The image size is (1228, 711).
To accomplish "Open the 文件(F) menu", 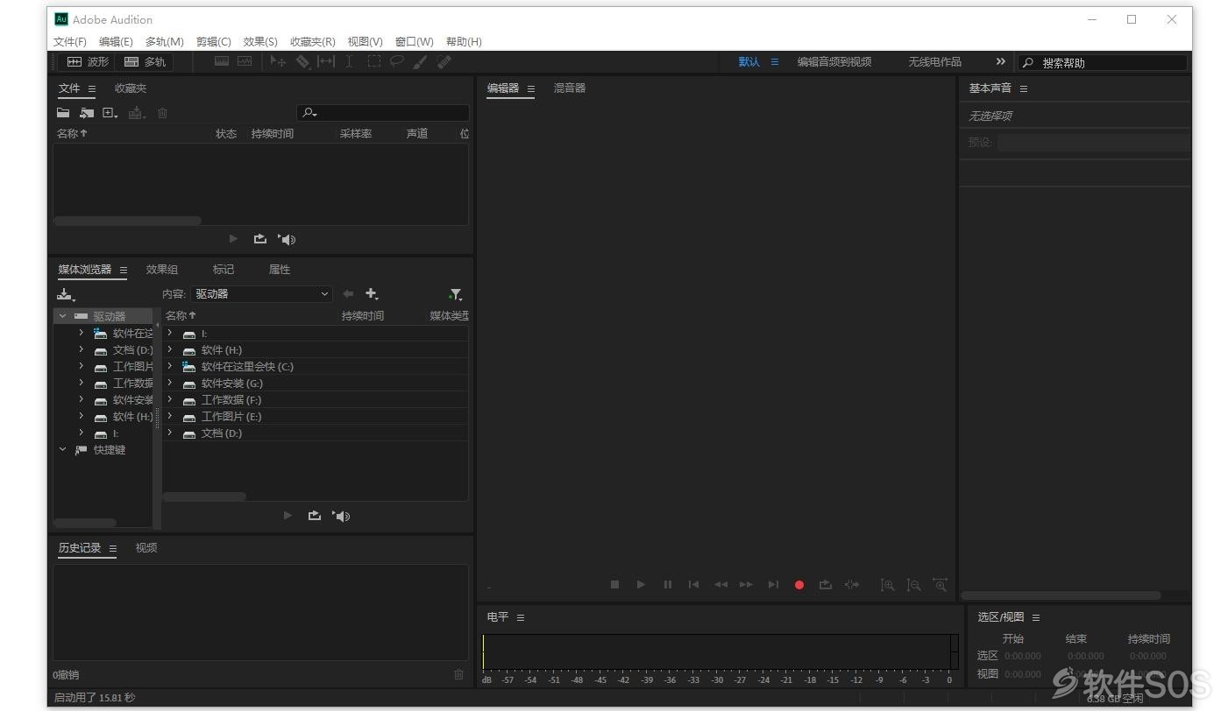I will [70, 41].
